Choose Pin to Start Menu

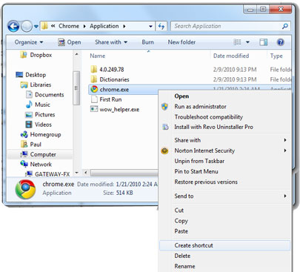pyautogui.click(x=196, y=171)
